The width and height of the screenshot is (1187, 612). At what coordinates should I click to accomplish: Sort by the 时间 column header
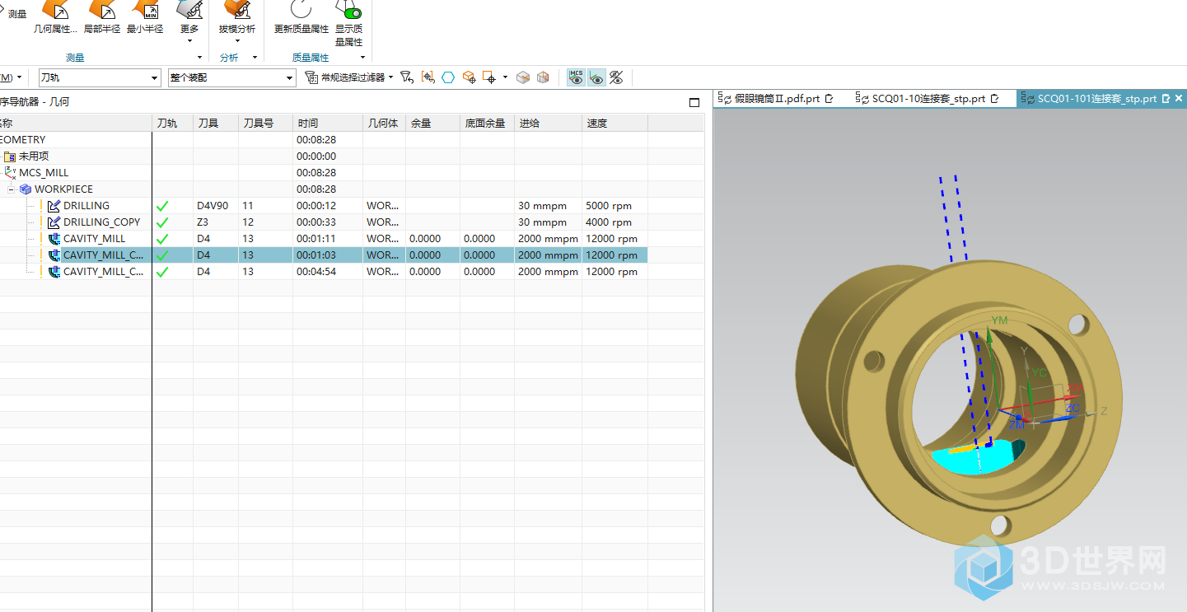coord(328,123)
